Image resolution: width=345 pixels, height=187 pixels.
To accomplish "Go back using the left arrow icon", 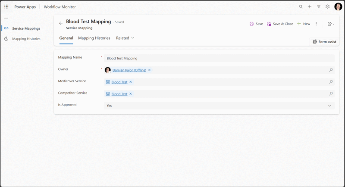I will click(61, 24).
